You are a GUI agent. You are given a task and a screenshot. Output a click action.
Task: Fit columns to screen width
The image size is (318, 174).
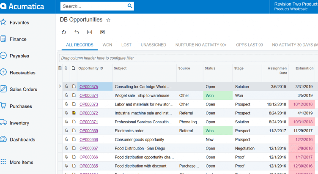pyautogui.click(x=90, y=32)
